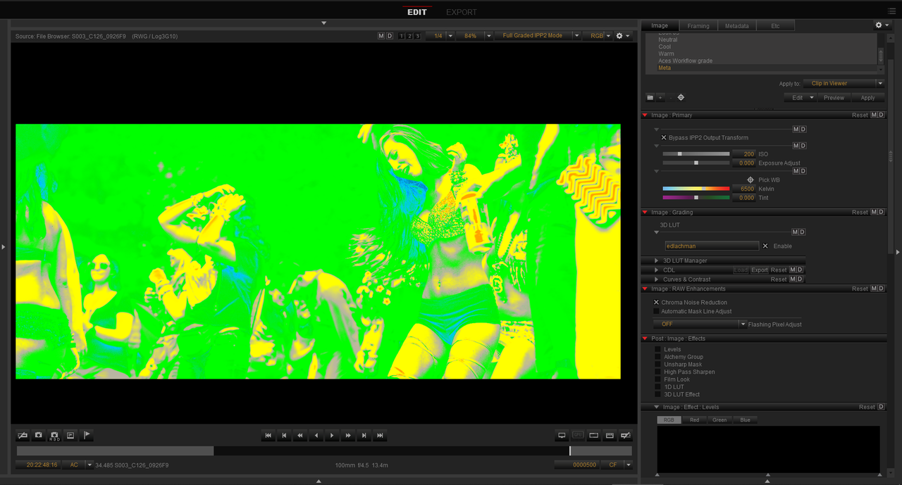Image resolution: width=902 pixels, height=485 pixels.
Task: Click the Preview preset button
Action: pyautogui.click(x=834, y=98)
